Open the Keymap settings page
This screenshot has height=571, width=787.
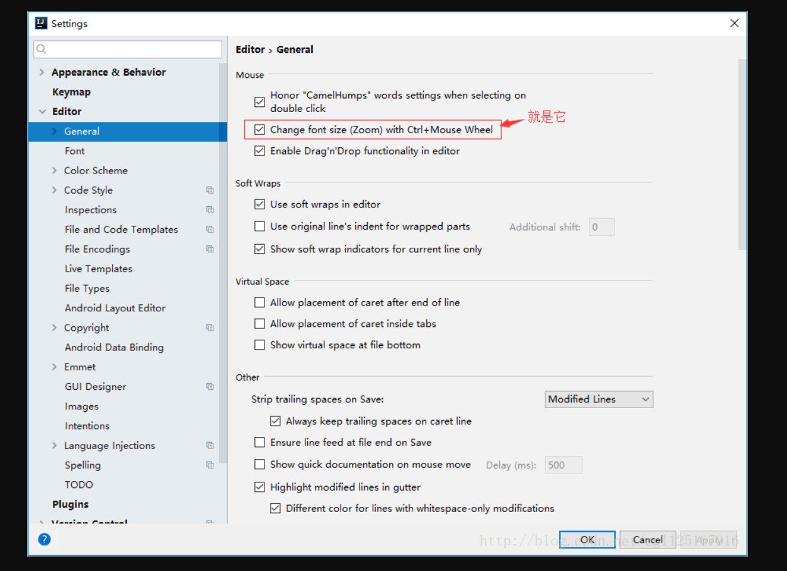(x=71, y=92)
